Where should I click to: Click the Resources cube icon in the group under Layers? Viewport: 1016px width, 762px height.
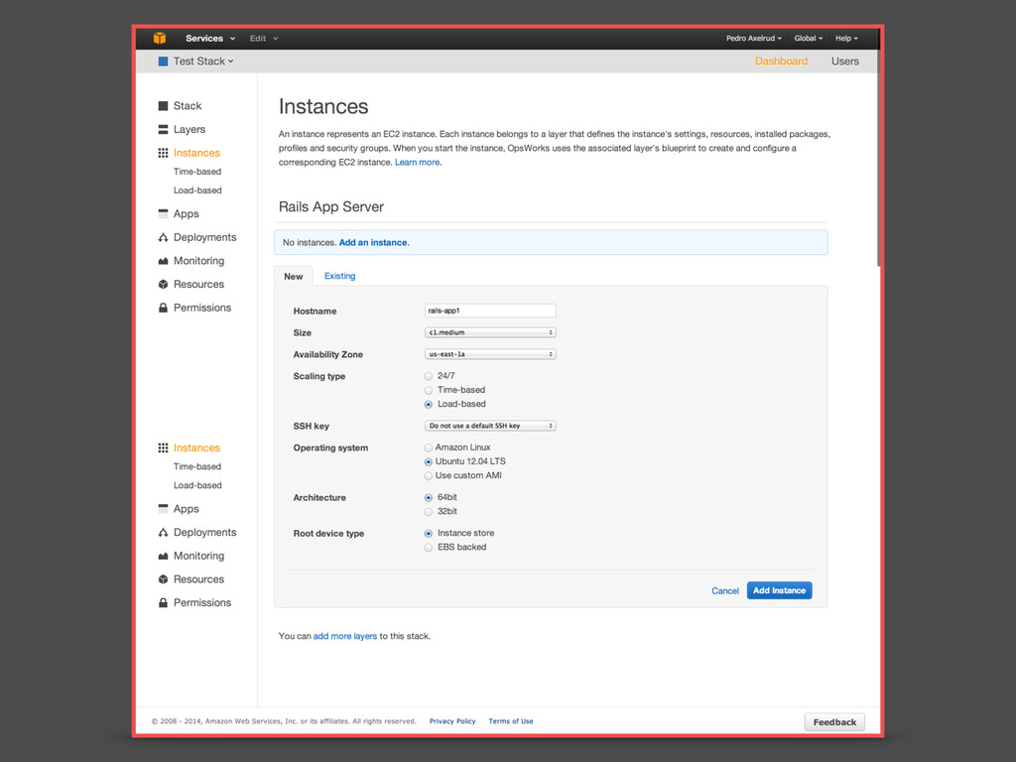click(x=163, y=285)
